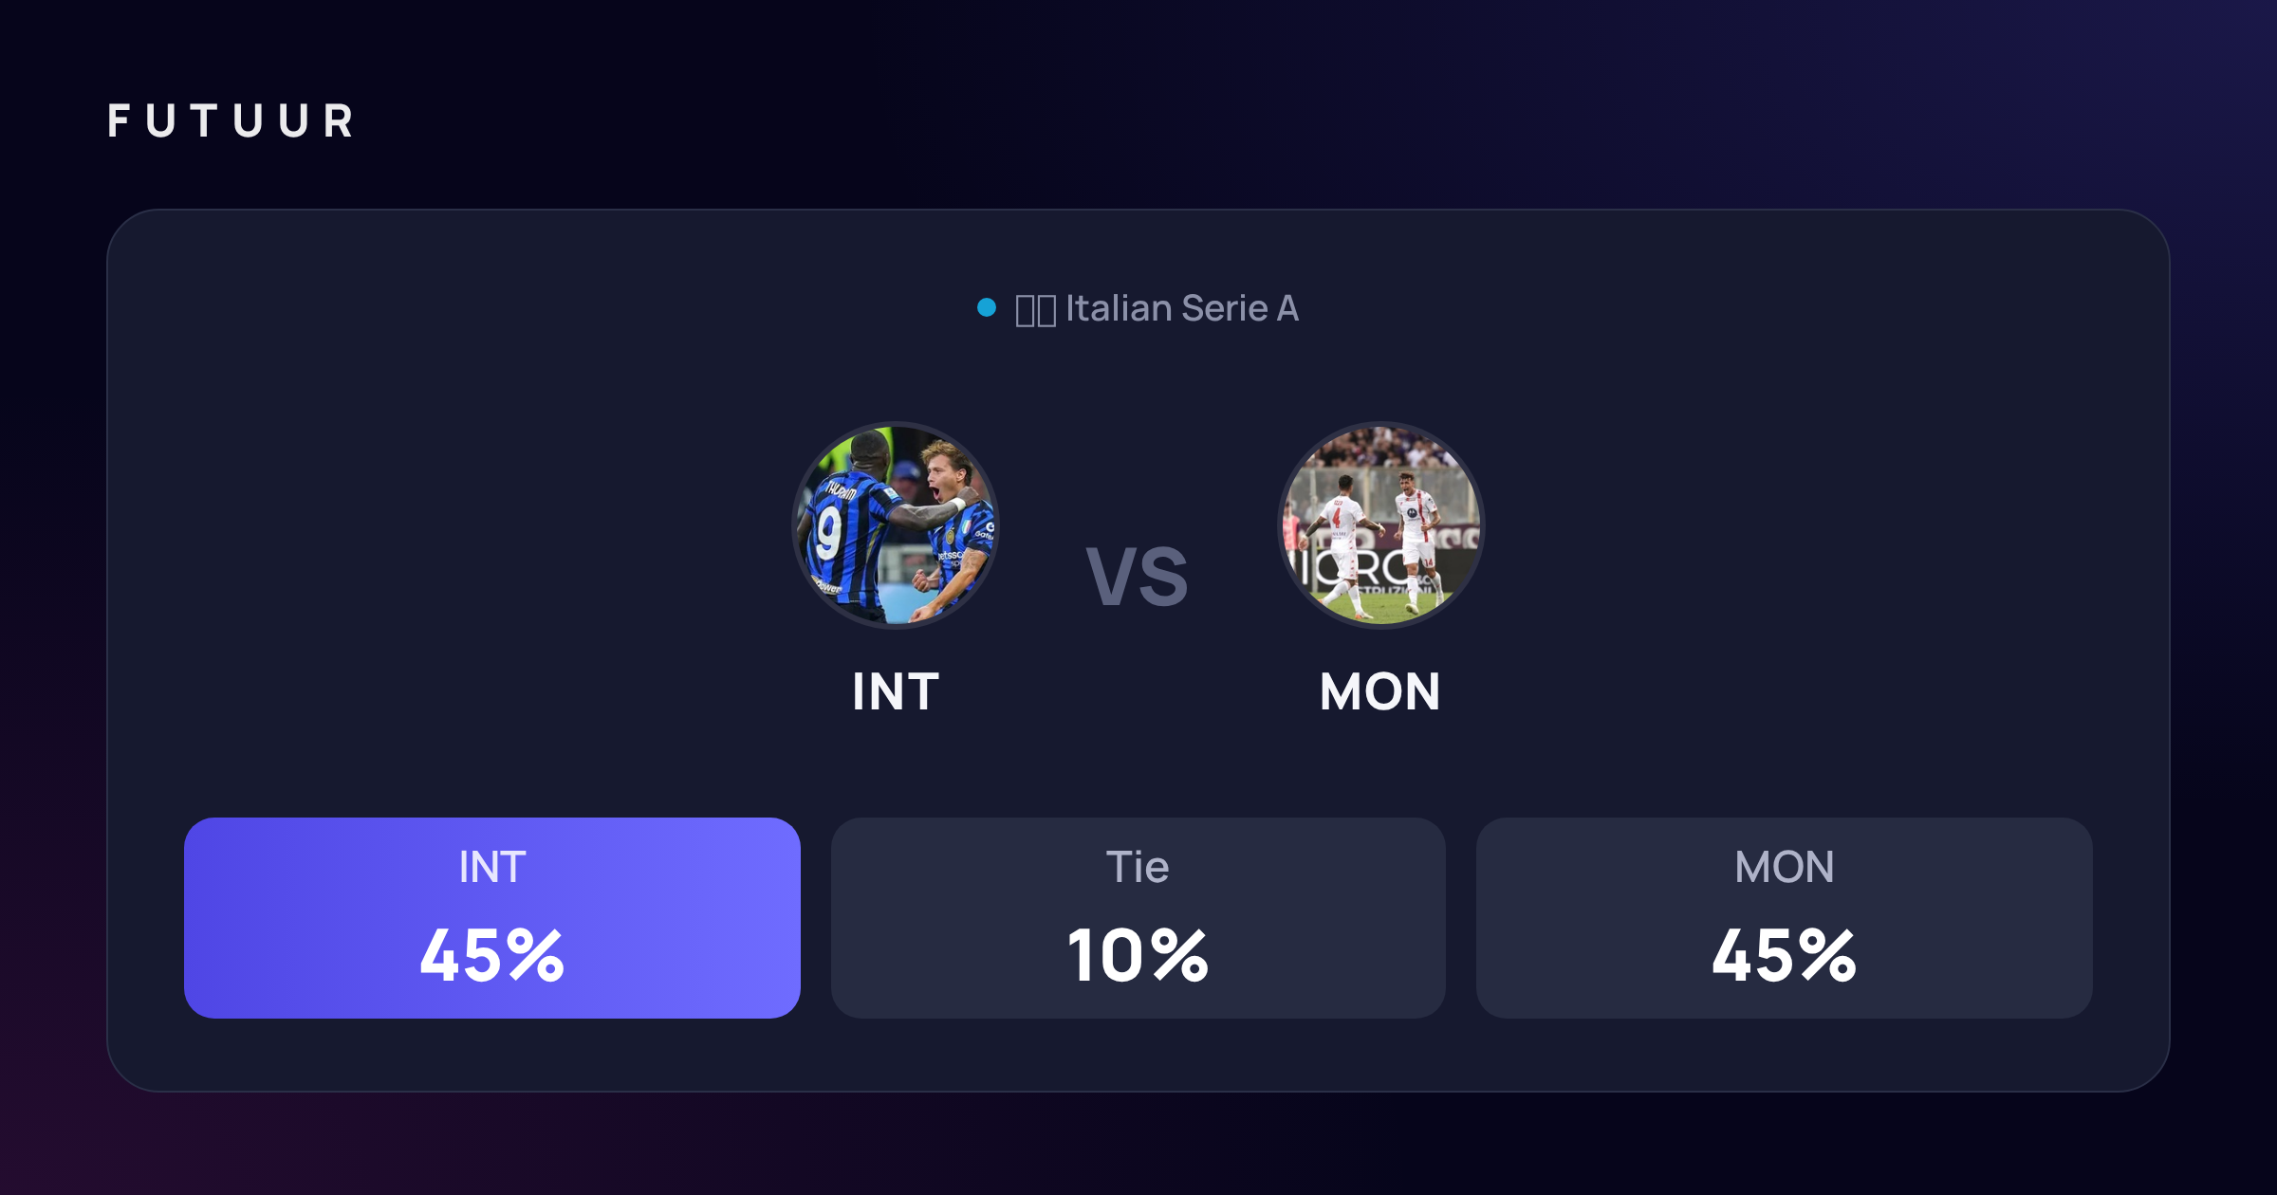Select the INT 45% outcome button
This screenshot has height=1195, width=2277.
point(492,918)
